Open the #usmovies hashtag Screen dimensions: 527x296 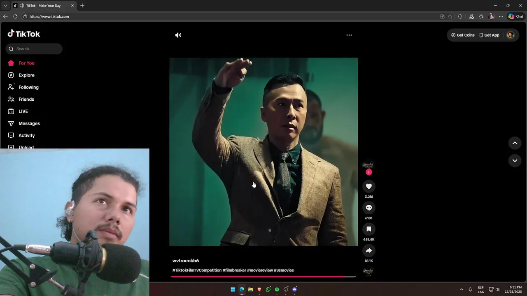284,271
